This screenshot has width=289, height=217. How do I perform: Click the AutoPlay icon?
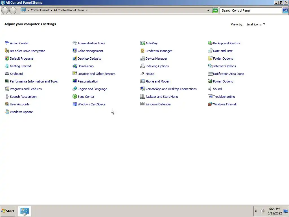coord(143,43)
